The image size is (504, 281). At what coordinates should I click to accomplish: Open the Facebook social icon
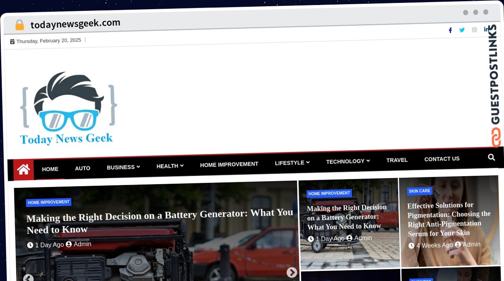tap(450, 30)
